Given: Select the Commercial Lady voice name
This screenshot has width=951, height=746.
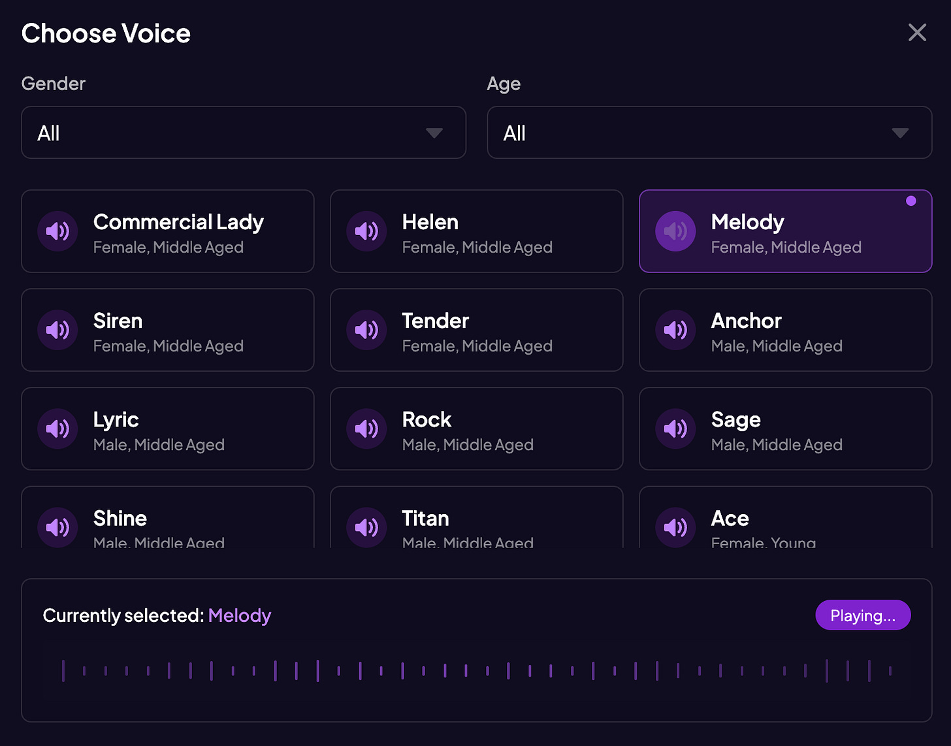Looking at the screenshot, I should click(x=178, y=222).
